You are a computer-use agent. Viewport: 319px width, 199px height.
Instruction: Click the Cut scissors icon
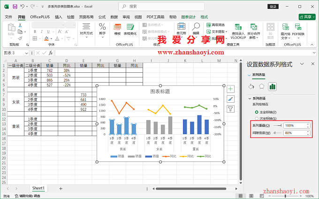click(x=20, y=25)
